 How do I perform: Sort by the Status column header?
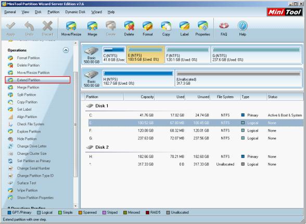coord(285,97)
